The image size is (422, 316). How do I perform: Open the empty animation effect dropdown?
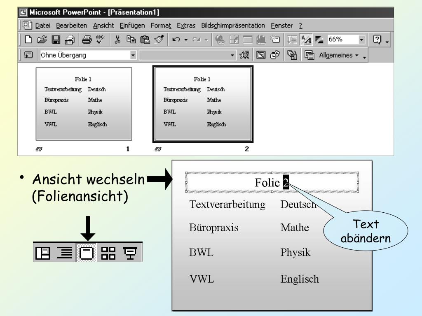[x=232, y=56]
